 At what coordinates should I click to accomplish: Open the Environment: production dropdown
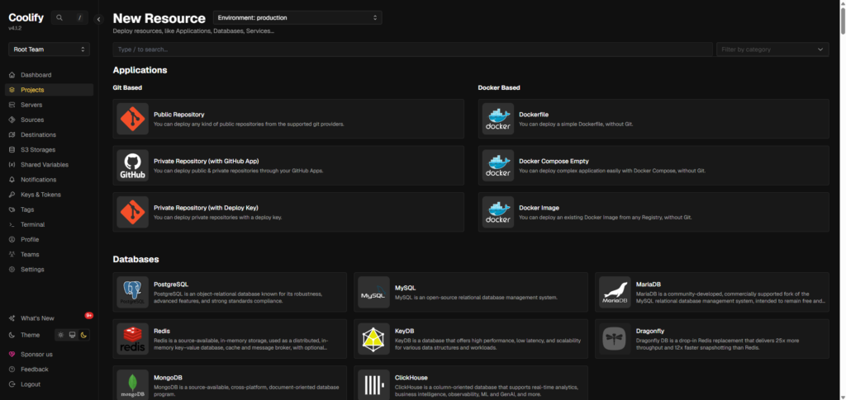pyautogui.click(x=297, y=18)
